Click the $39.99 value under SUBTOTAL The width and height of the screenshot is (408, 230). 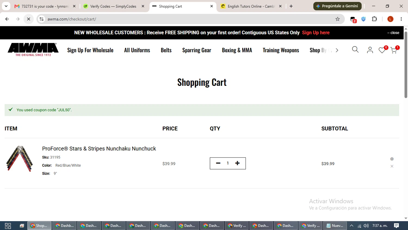coord(328,164)
